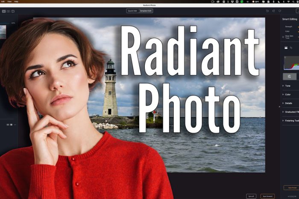Click the Bluetooth icon in menu bar
The height and width of the screenshot is (199, 299).
point(284,2)
